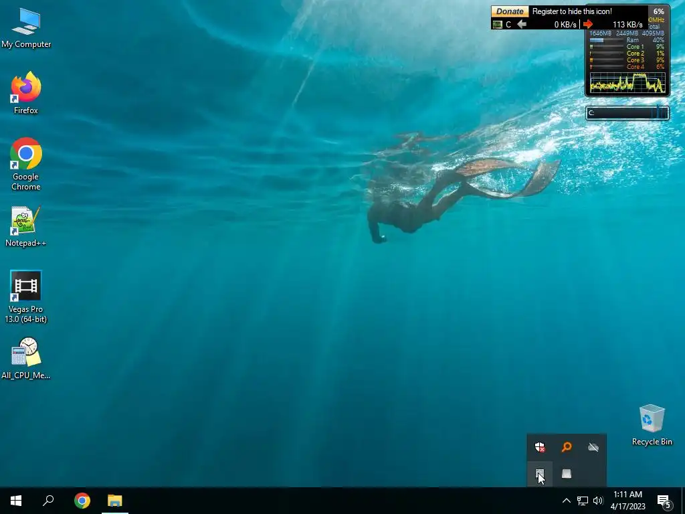This screenshot has width=685, height=514.
Task: Select the Google Chrome desktop shortcut
Action: [x=26, y=165]
